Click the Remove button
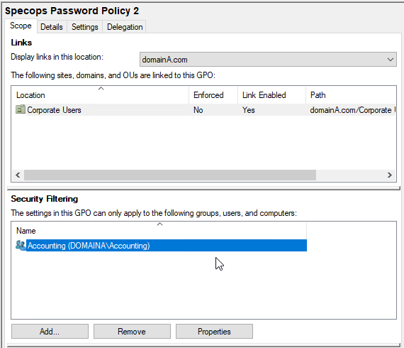 (132, 332)
